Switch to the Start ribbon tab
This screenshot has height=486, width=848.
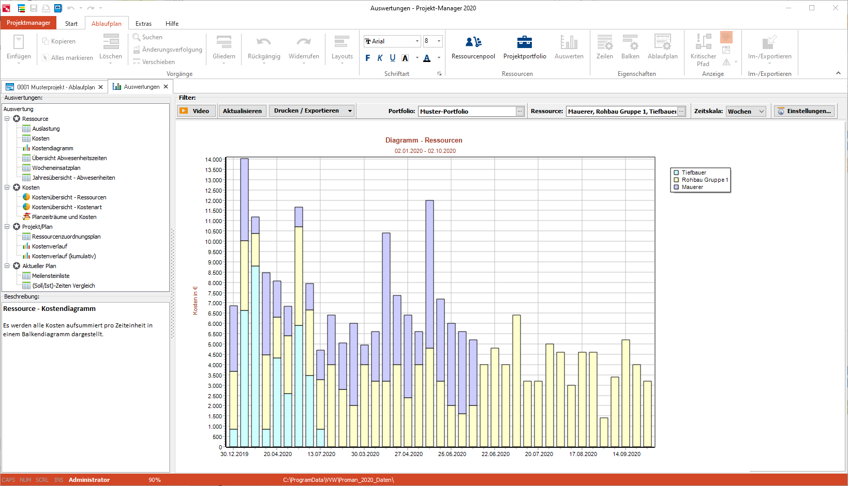click(71, 24)
